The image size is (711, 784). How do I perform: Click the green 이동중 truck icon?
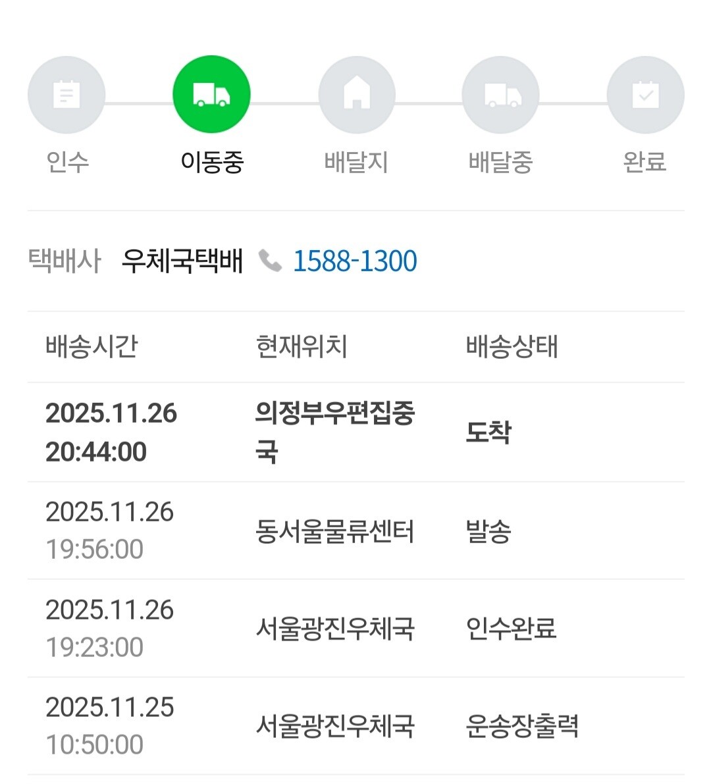[211, 95]
